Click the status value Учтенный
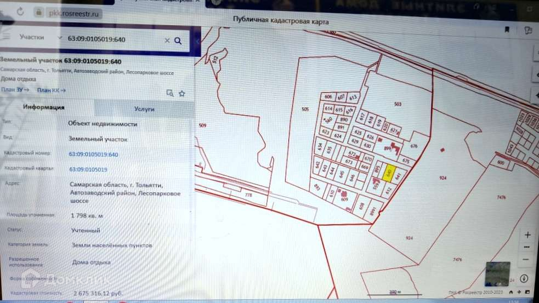The height and width of the screenshot is (303, 539). click(86, 230)
